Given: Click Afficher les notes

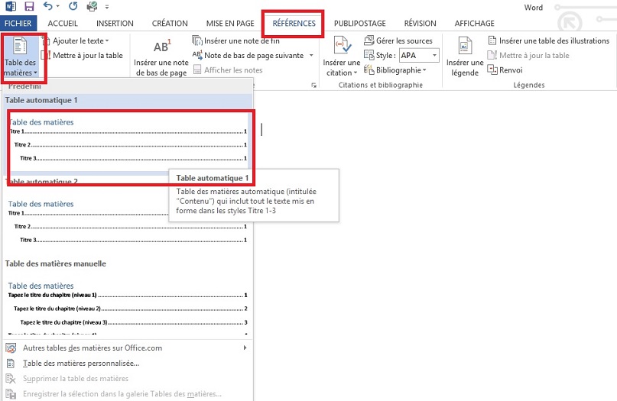Looking at the screenshot, I should click(229, 70).
